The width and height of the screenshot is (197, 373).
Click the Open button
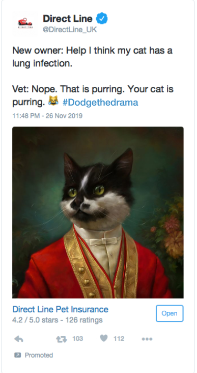(x=170, y=313)
